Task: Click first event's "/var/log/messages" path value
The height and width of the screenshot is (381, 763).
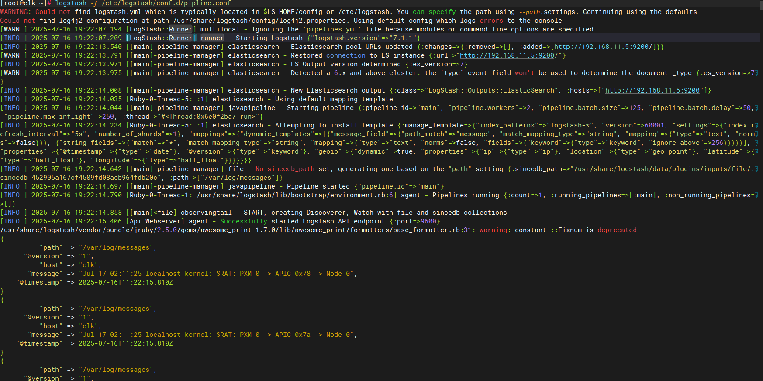Action: (116, 247)
